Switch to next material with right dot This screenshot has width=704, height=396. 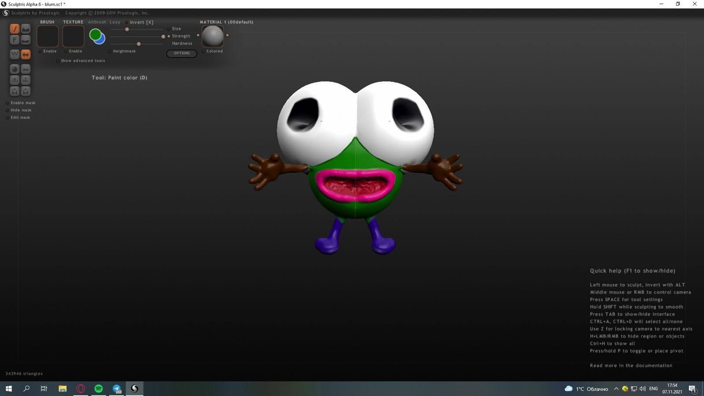(x=227, y=35)
